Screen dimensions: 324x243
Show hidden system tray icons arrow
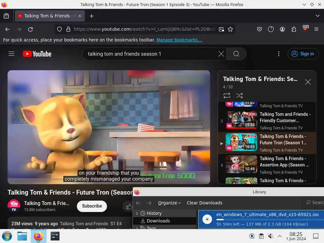click(x=280, y=236)
